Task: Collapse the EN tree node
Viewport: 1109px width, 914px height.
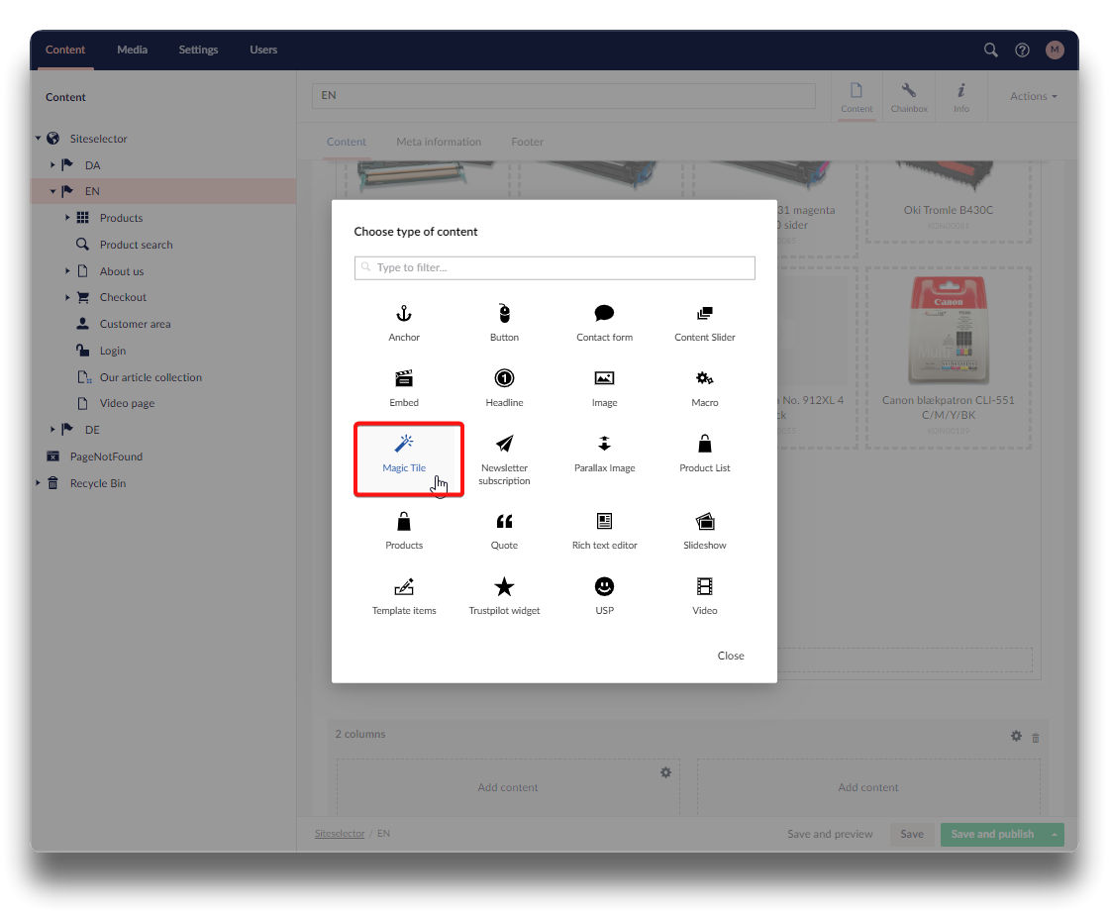Action: pos(52,191)
